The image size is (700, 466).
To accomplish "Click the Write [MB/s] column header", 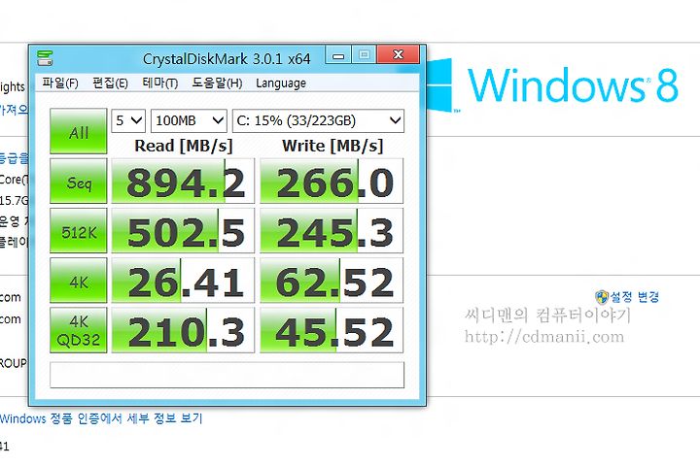I will 332,146.
